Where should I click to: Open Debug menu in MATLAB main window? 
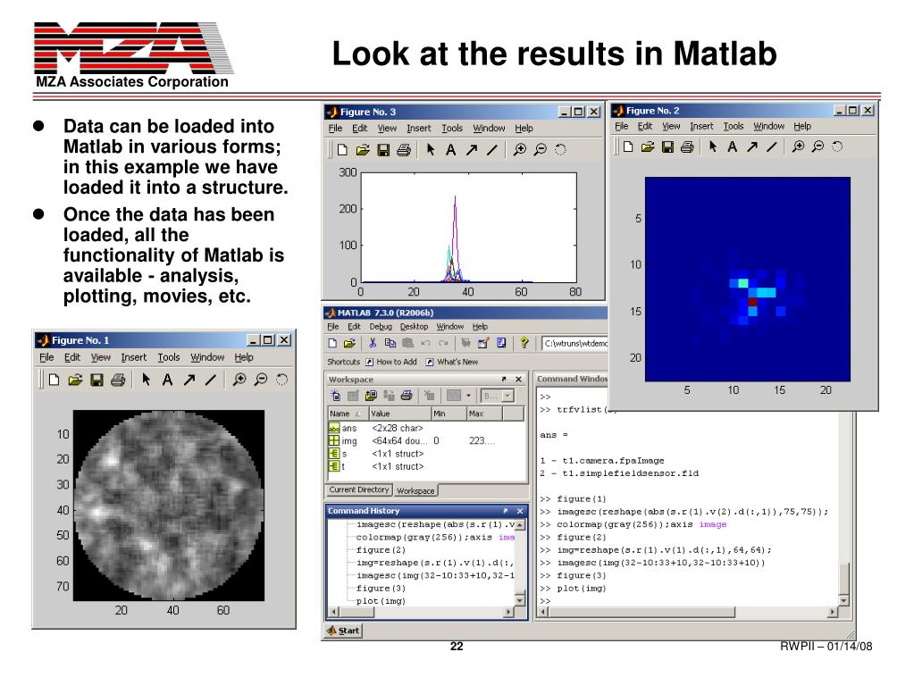pos(380,327)
